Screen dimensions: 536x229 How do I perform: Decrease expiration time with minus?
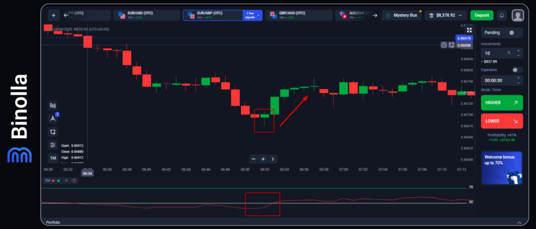click(x=518, y=83)
